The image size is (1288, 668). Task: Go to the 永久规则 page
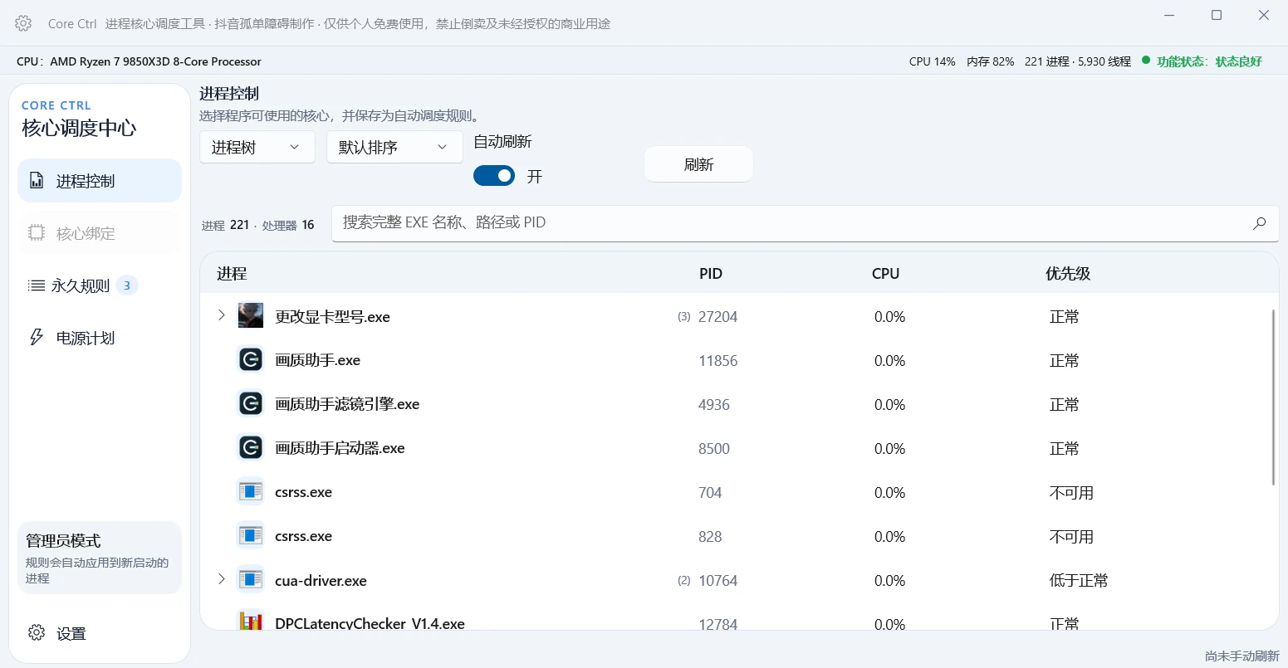100,285
